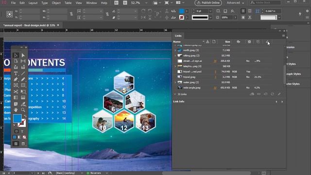
Task: Expand the north.jpeg (2) link group
Action: (x=175, y=51)
